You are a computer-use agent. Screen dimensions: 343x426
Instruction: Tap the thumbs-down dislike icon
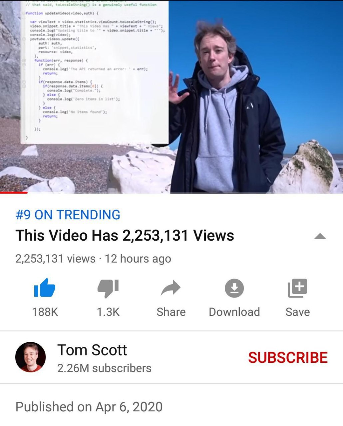108,288
